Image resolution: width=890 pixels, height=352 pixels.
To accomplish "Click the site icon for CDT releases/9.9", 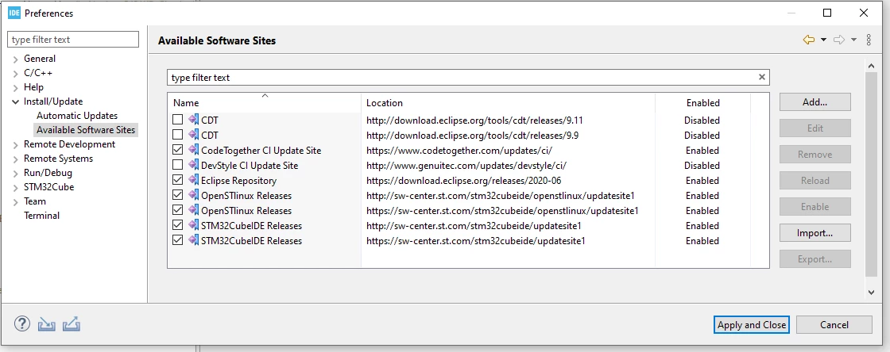I will (x=193, y=136).
